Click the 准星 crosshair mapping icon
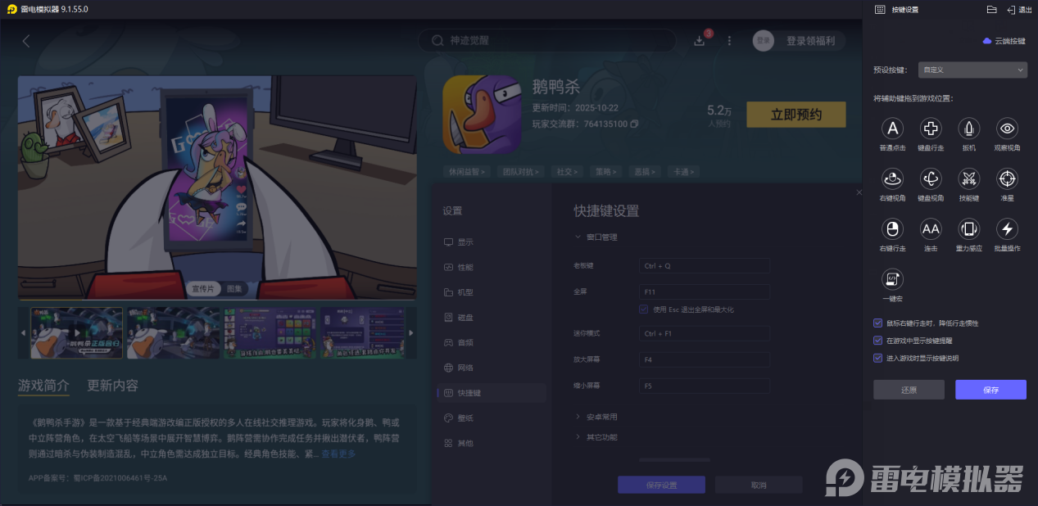This screenshot has width=1038, height=506. (1006, 179)
